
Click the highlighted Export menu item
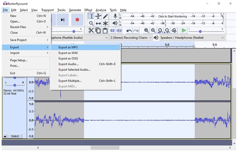coord(26,48)
